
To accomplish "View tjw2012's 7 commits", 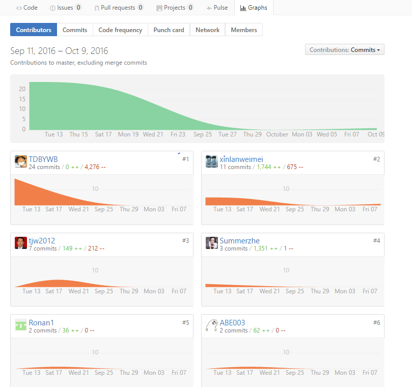I will (43, 248).
